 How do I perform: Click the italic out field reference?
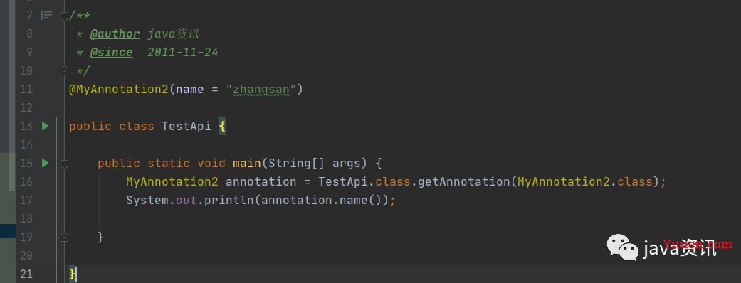pyautogui.click(x=186, y=200)
